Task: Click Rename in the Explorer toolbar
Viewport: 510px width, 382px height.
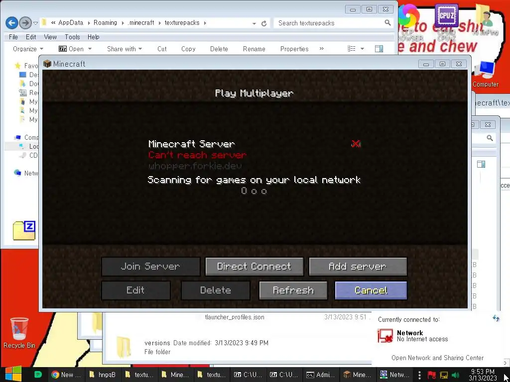Action: tap(254, 49)
